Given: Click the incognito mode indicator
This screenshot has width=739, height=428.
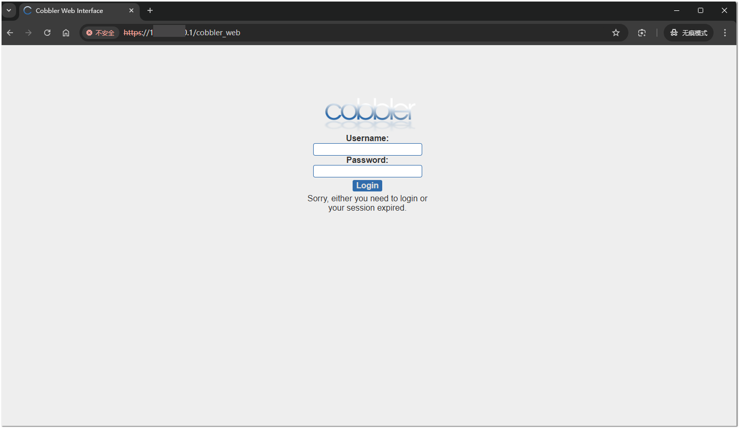Looking at the screenshot, I should point(689,33).
